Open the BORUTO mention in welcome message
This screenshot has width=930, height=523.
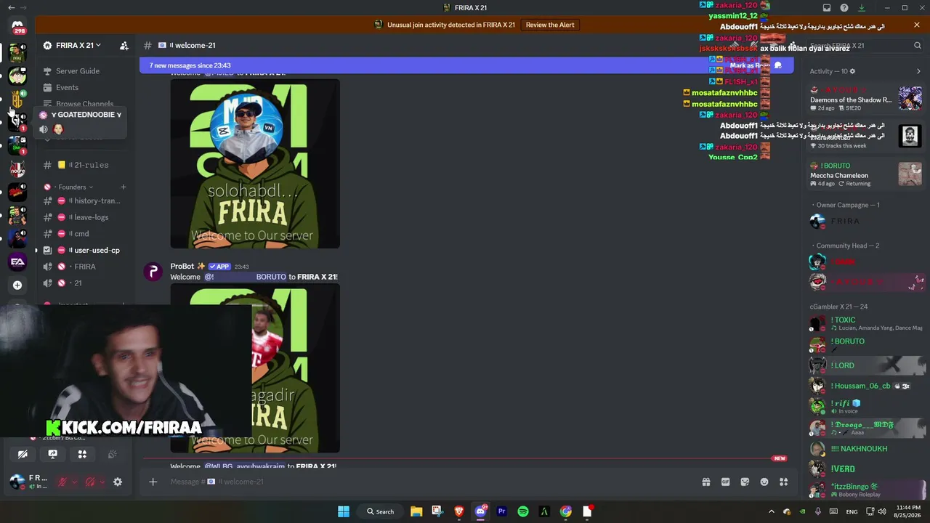click(246, 277)
